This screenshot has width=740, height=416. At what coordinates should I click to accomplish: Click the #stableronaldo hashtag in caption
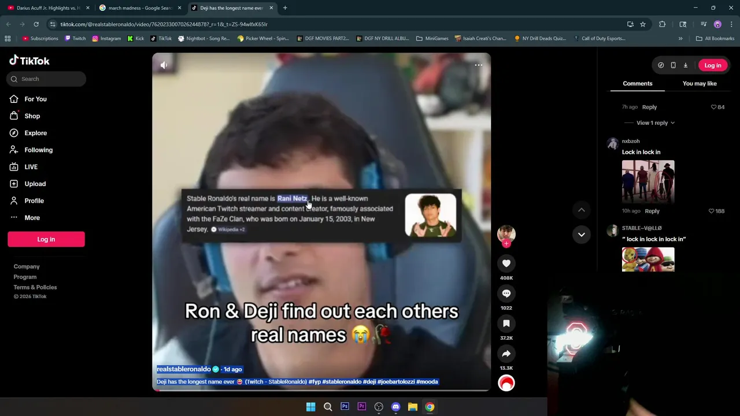pyautogui.click(x=342, y=382)
